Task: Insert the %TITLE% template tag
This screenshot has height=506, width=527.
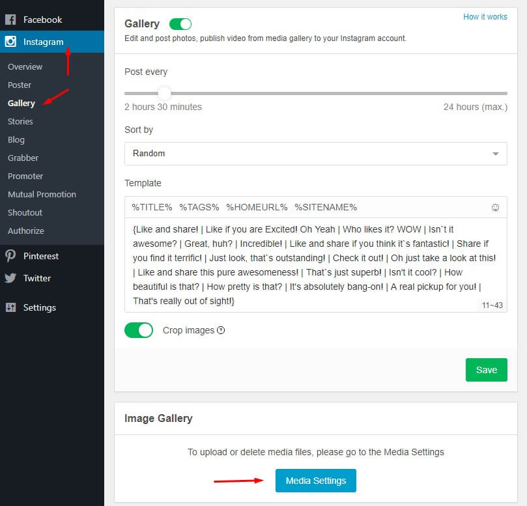Action: click(152, 207)
